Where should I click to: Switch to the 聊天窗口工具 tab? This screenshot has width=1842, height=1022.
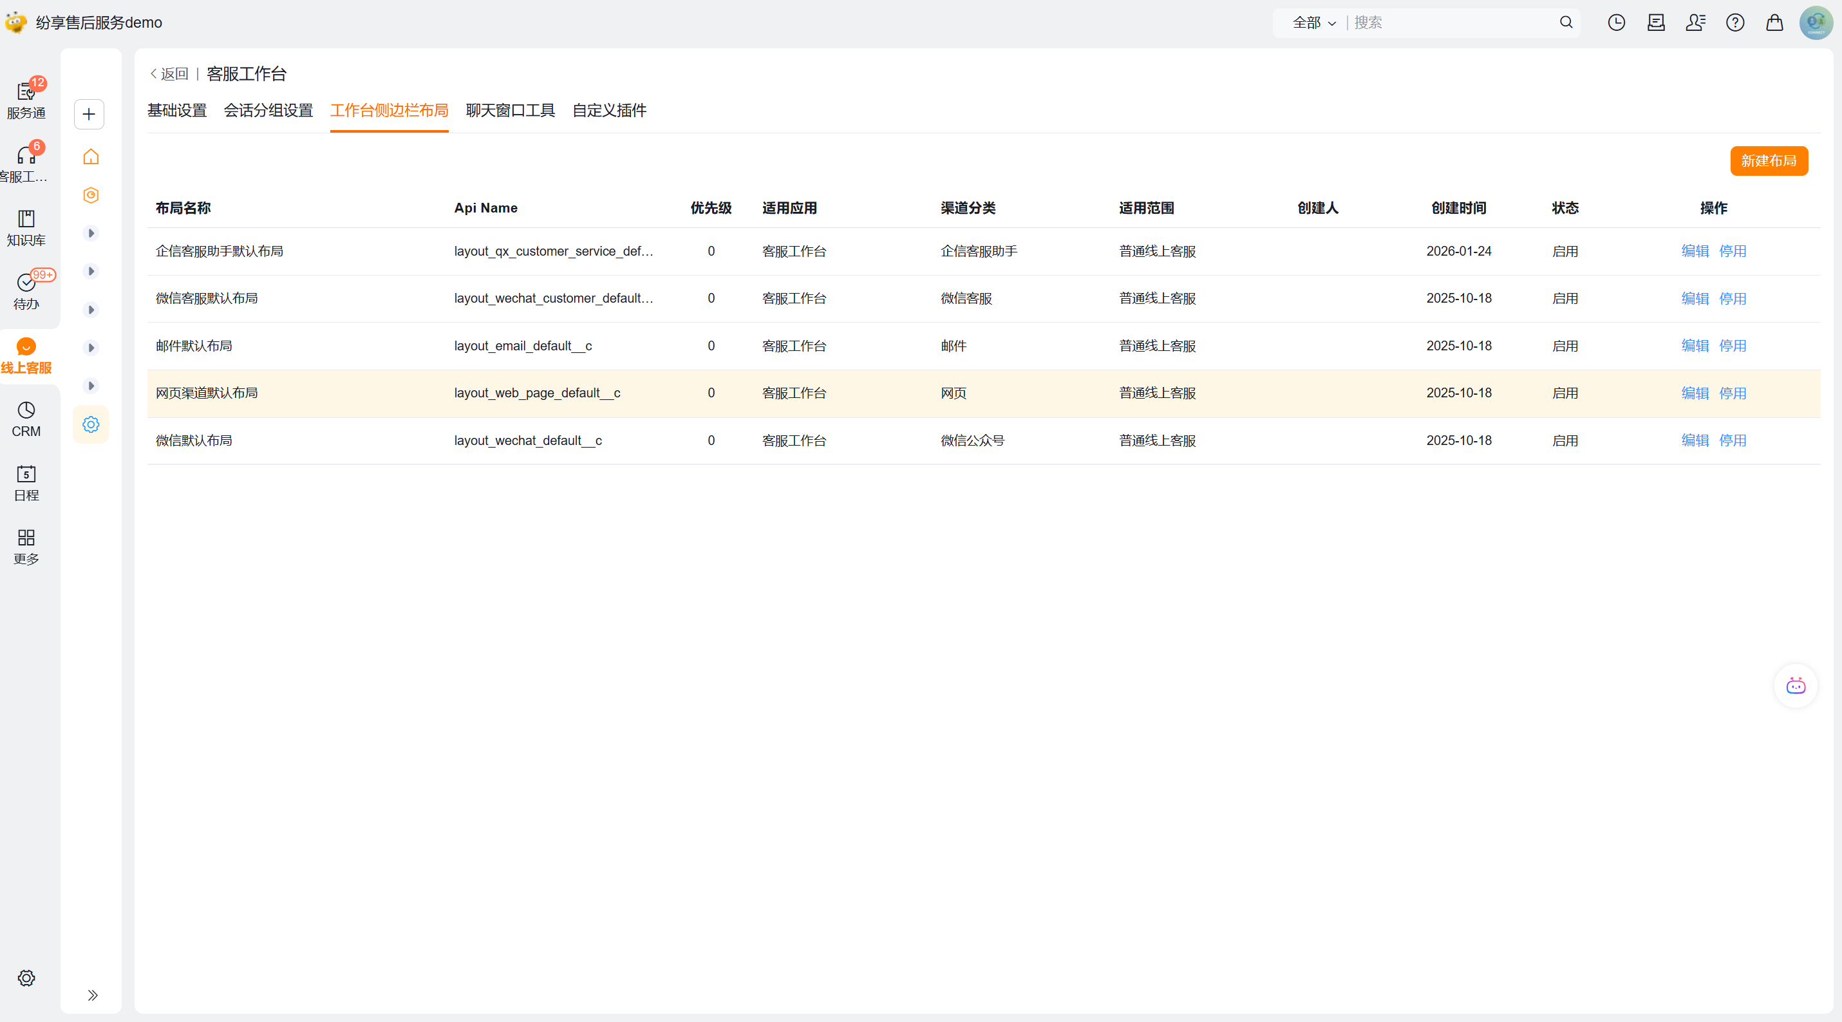(x=510, y=110)
